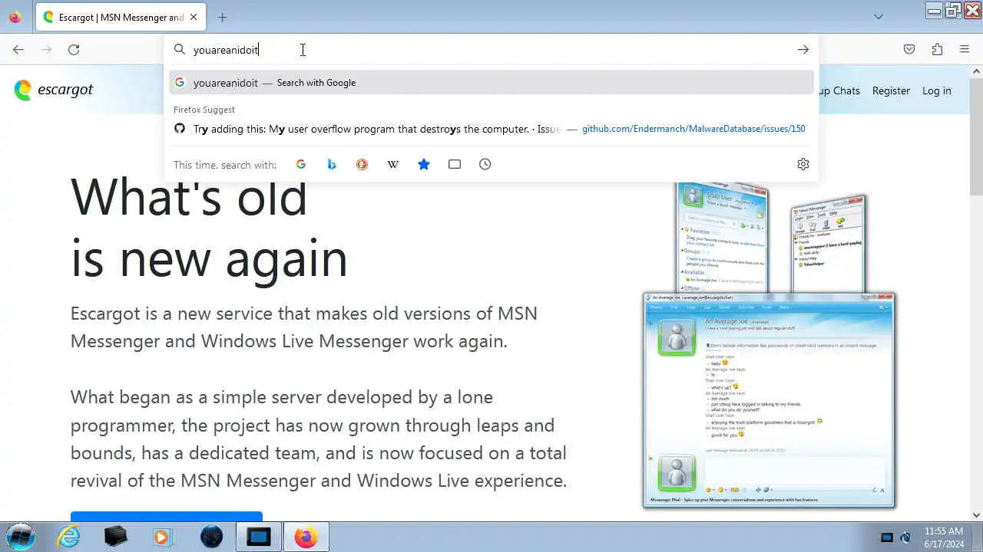Click the 'This time, search with:' label

225,165
